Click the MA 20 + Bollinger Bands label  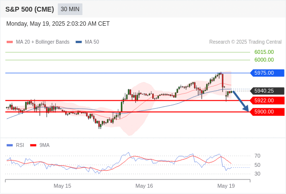coord(43,42)
